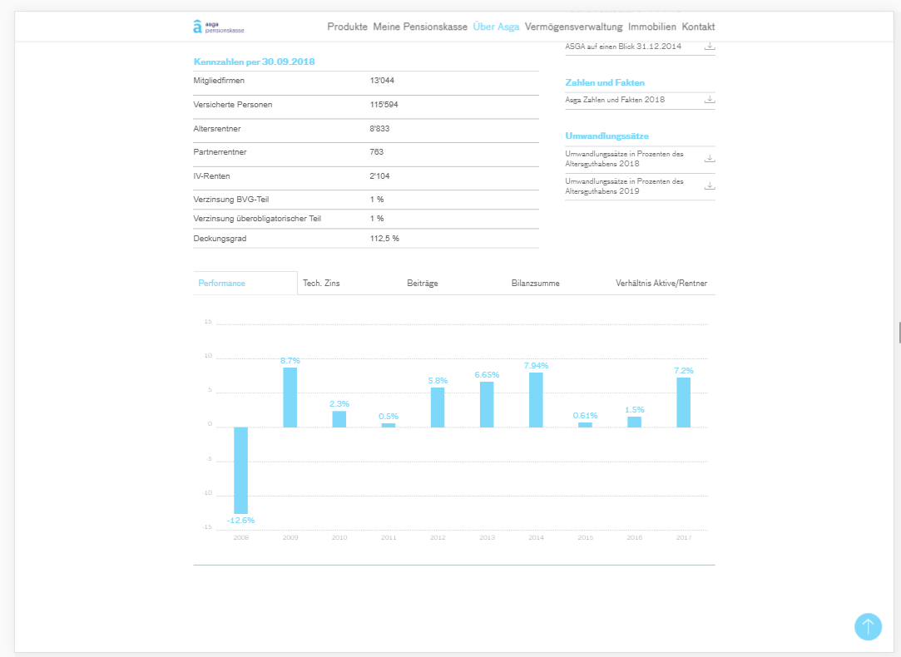Viewport: 901px width, 657px height.
Task: Click the 2009 bar showing 8.7%
Action: (290, 397)
